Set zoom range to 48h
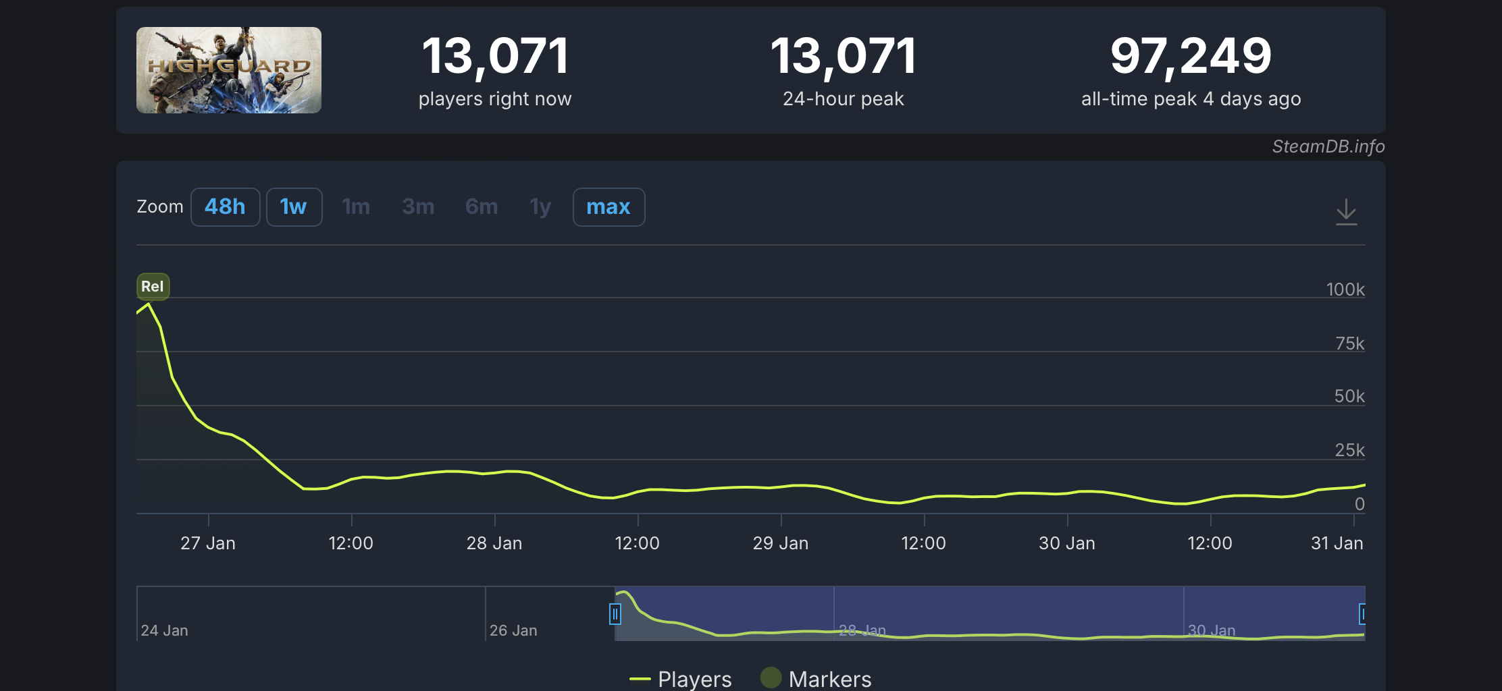Viewport: 1502px width, 691px height. click(x=225, y=206)
